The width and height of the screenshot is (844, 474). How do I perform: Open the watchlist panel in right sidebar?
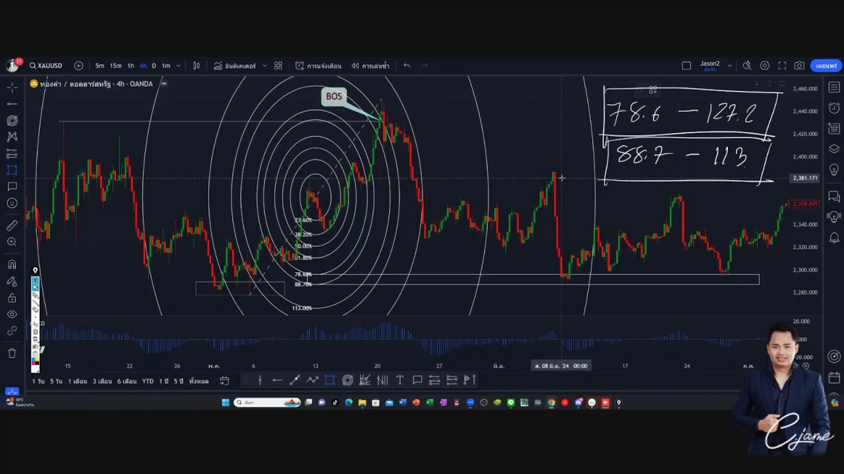[834, 88]
